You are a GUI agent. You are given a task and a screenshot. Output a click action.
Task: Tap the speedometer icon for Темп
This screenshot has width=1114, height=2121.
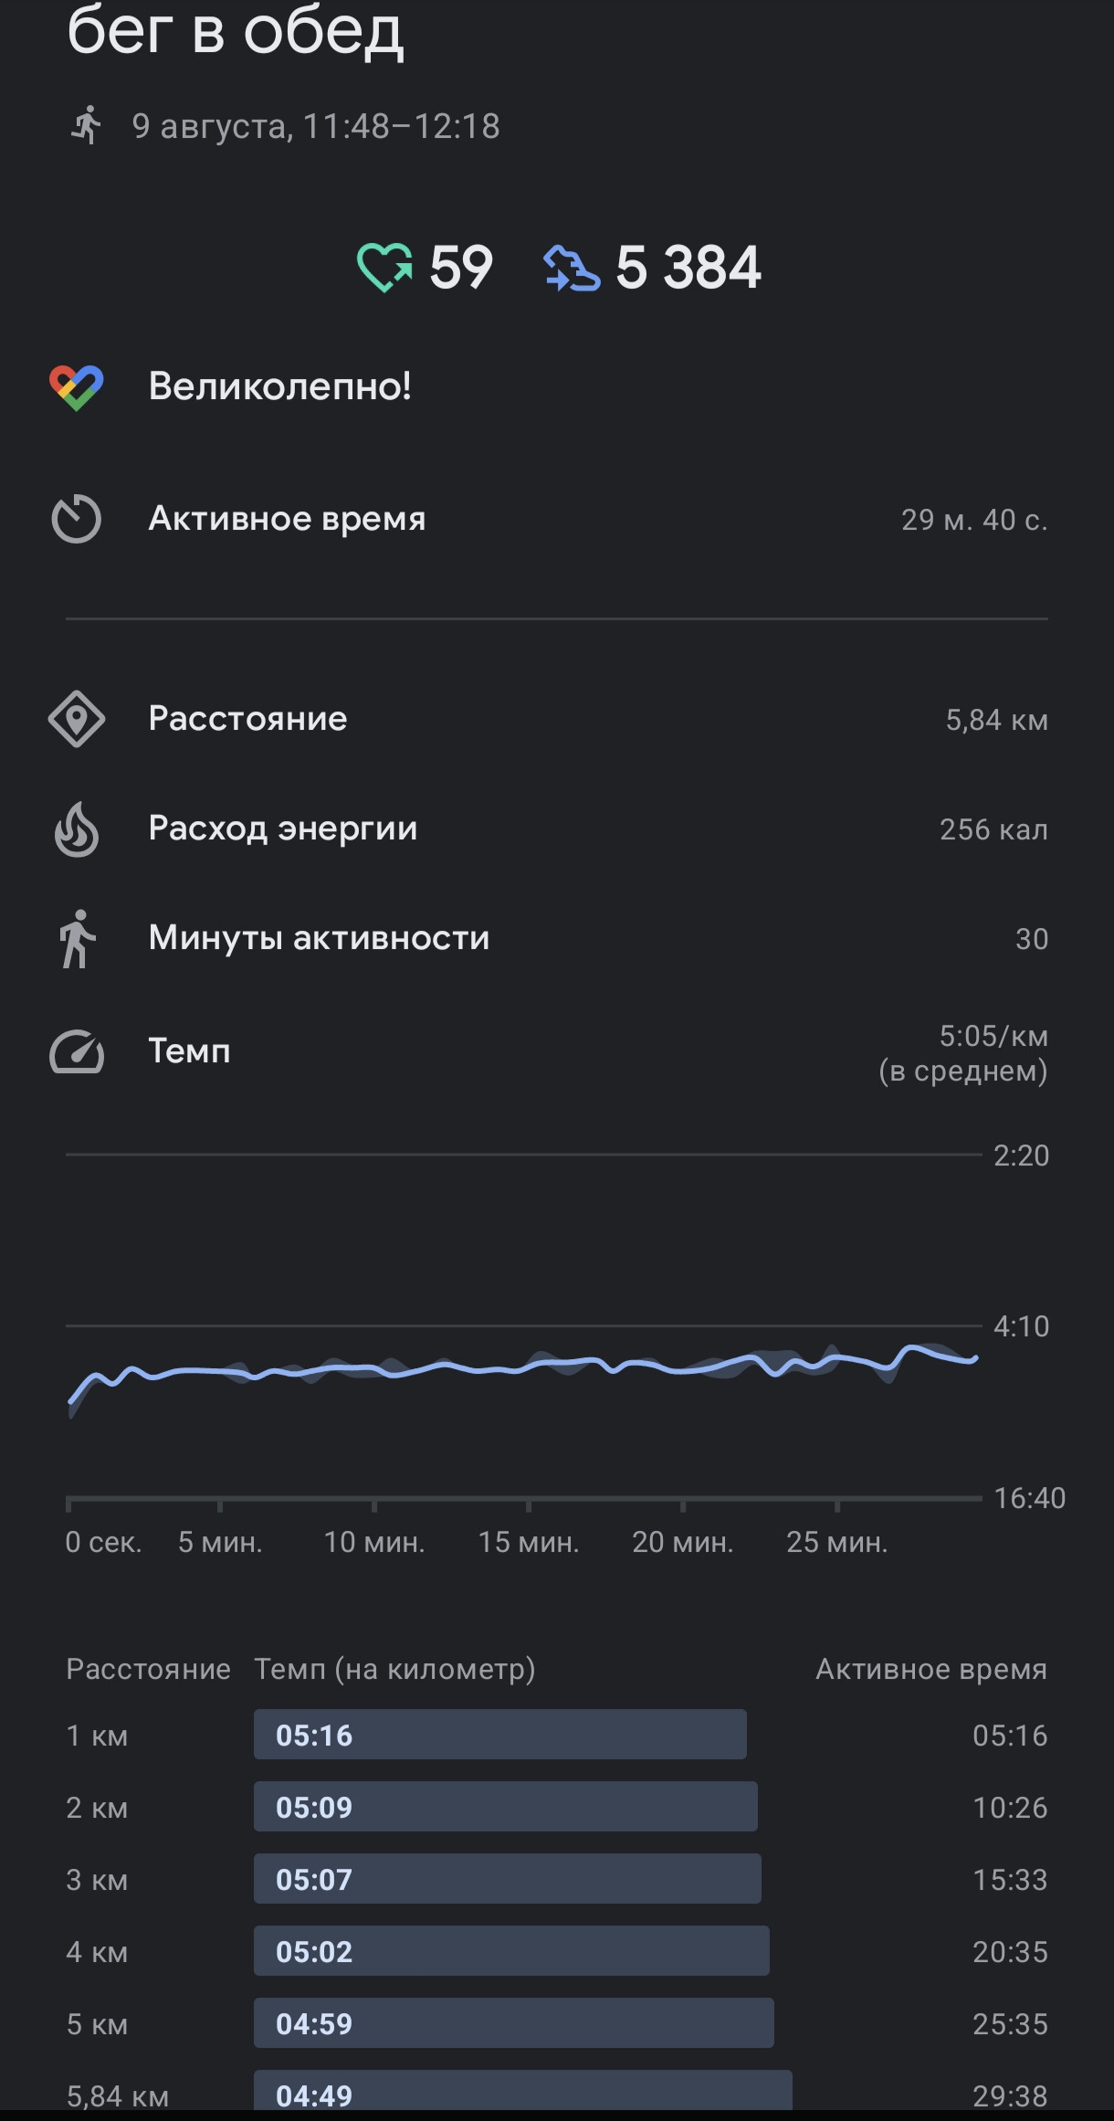[77, 1051]
